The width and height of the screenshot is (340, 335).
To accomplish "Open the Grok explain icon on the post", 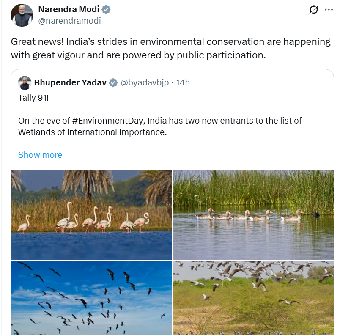I will [x=313, y=10].
